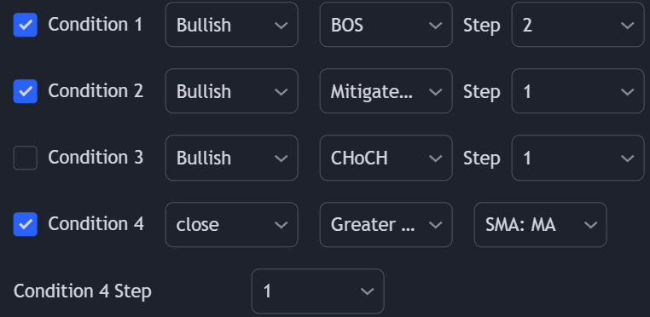Expand the Mitigate... dropdown in Condition 2
Image resolution: width=650 pixels, height=317 pixels.
[x=386, y=91]
